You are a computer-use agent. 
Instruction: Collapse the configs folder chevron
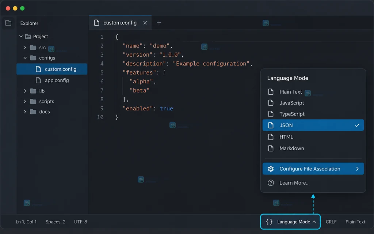[x=25, y=58]
